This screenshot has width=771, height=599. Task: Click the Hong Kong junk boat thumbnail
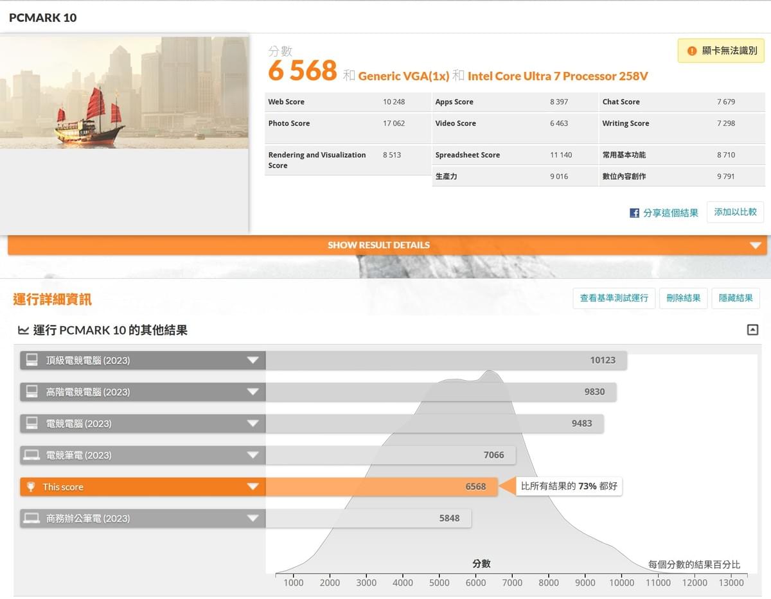124,92
